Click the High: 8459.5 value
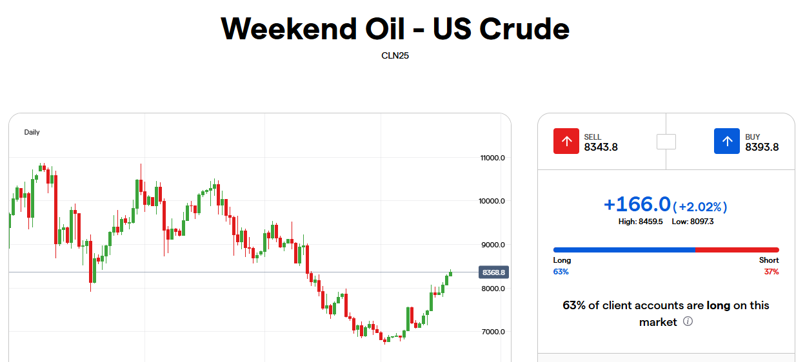Viewport: 805px width, 362px height. click(641, 222)
